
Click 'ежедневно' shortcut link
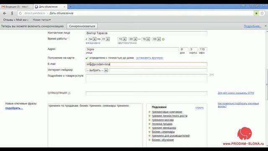(93, 43)
